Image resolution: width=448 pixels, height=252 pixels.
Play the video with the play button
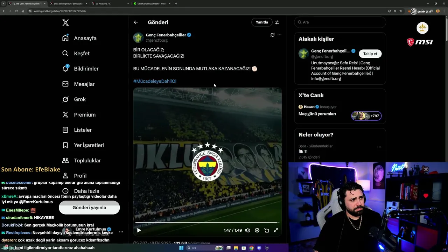[139, 230]
